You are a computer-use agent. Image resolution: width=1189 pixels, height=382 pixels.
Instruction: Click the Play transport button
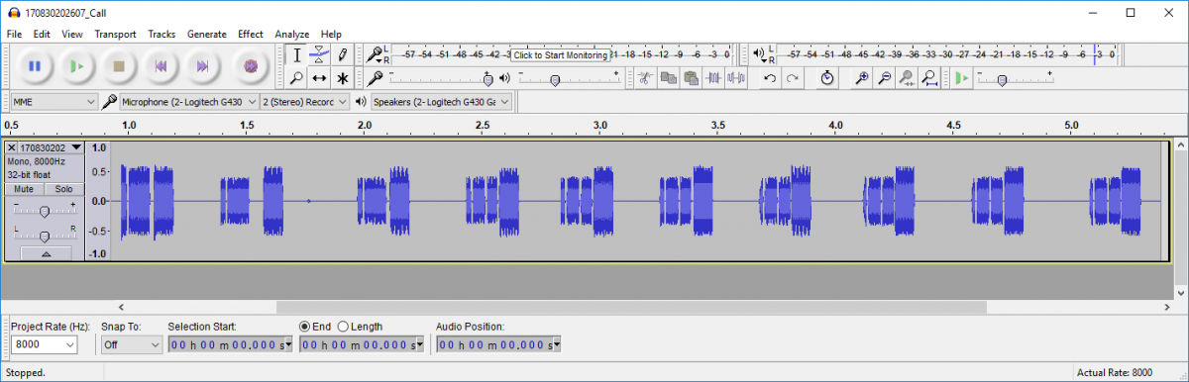(76, 66)
